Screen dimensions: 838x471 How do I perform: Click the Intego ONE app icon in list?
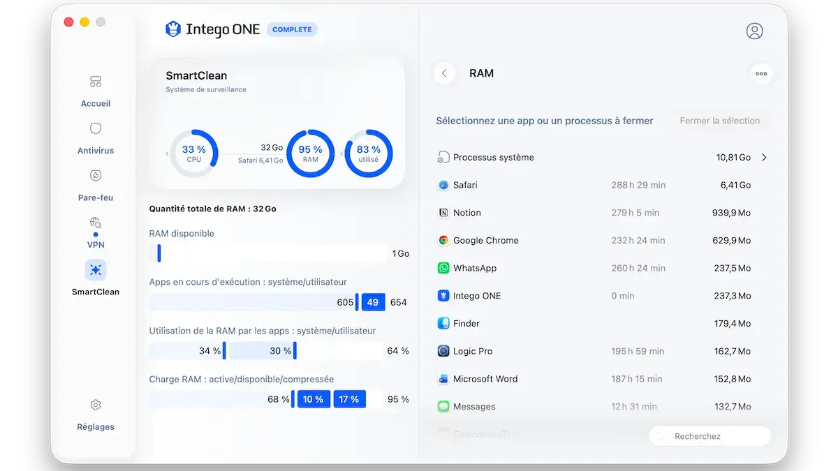(x=443, y=296)
